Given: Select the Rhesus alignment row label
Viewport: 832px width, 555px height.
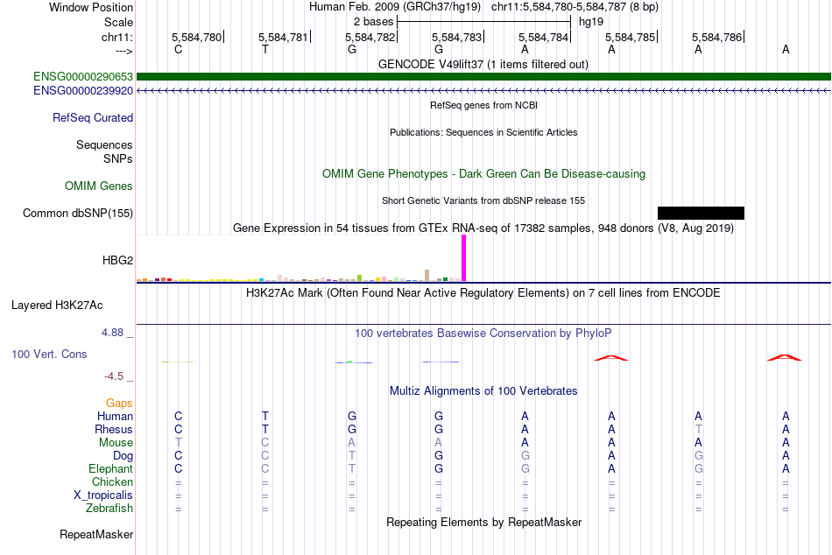Looking at the screenshot, I should (x=114, y=430).
